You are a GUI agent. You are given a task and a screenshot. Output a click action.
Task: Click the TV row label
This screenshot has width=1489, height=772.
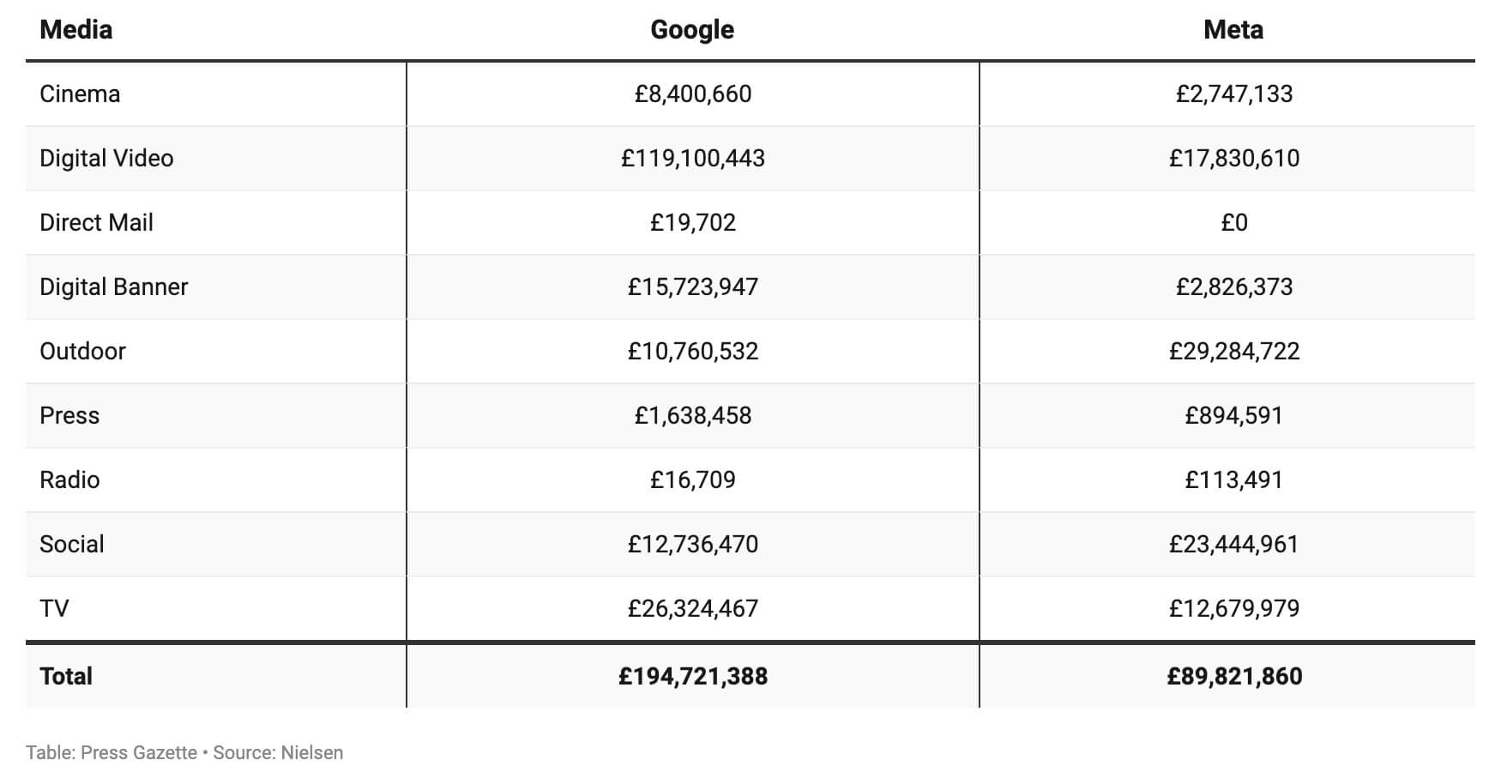coord(54,608)
